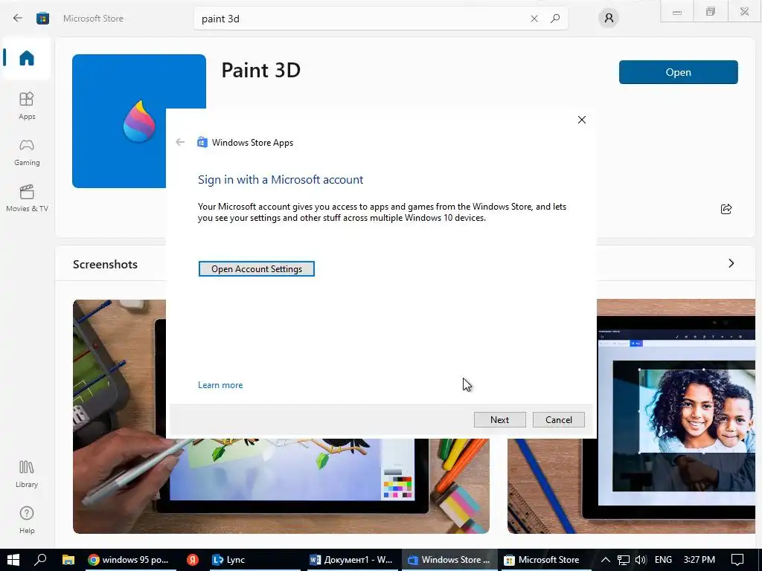Click the Next button in dialog
The width and height of the screenshot is (762, 571).
tap(499, 420)
